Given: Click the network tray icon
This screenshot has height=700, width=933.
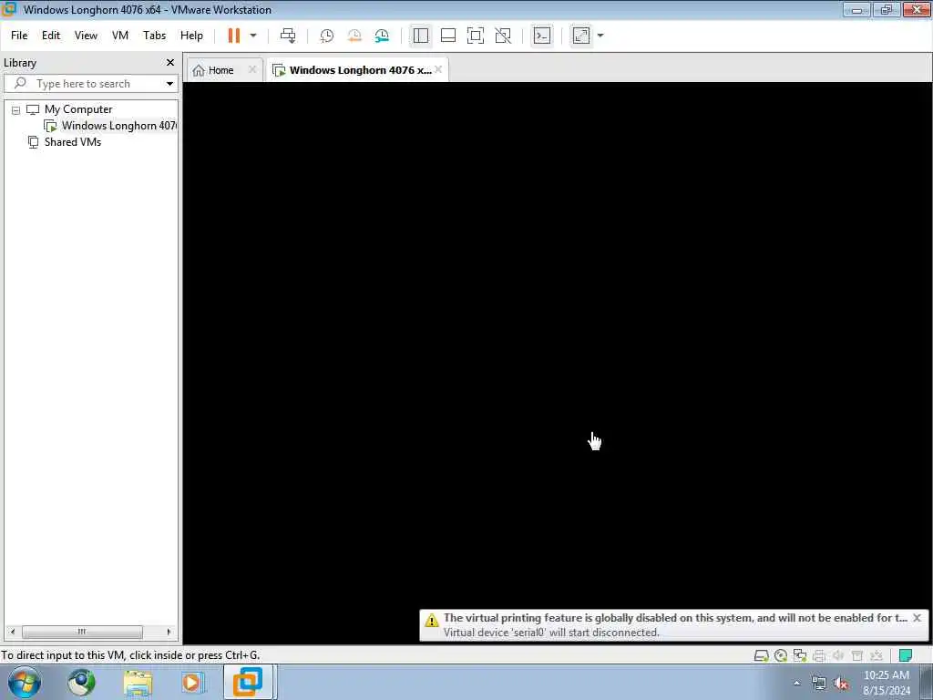Looking at the screenshot, I should 819,684.
